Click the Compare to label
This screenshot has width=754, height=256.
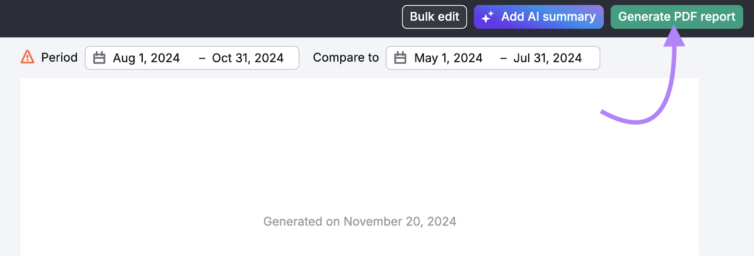(x=346, y=57)
